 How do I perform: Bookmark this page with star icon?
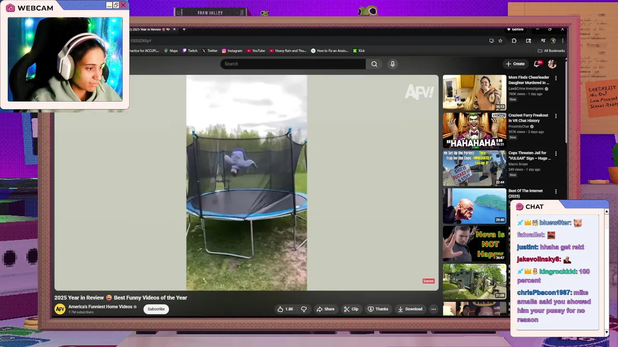(x=501, y=41)
